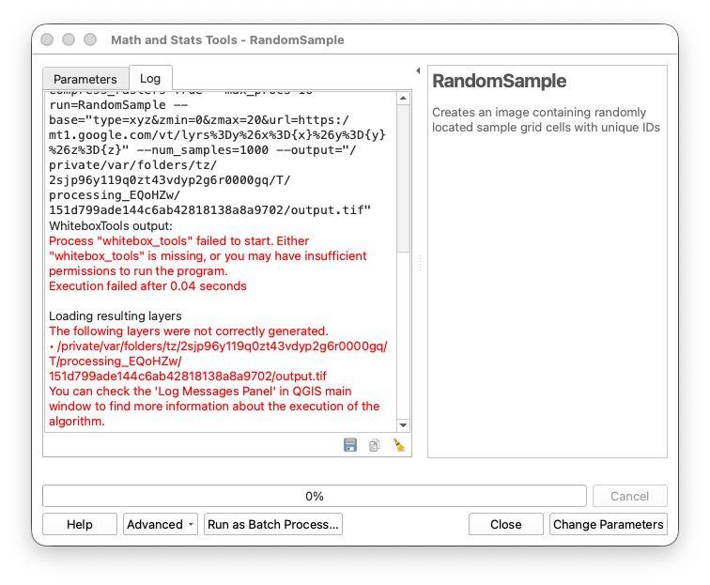
Task: Collapse the help panel using the arrow
Action: (418, 70)
